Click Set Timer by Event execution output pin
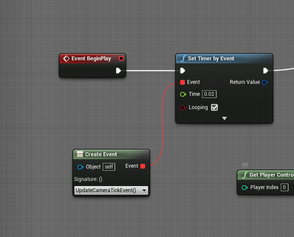The image size is (294, 237). 266,71
